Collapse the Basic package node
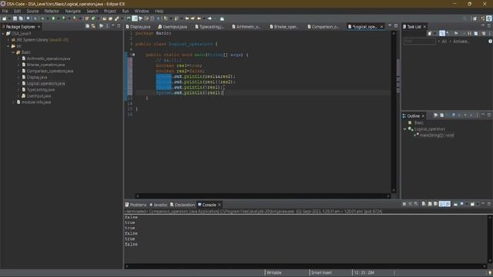 pos(14,52)
